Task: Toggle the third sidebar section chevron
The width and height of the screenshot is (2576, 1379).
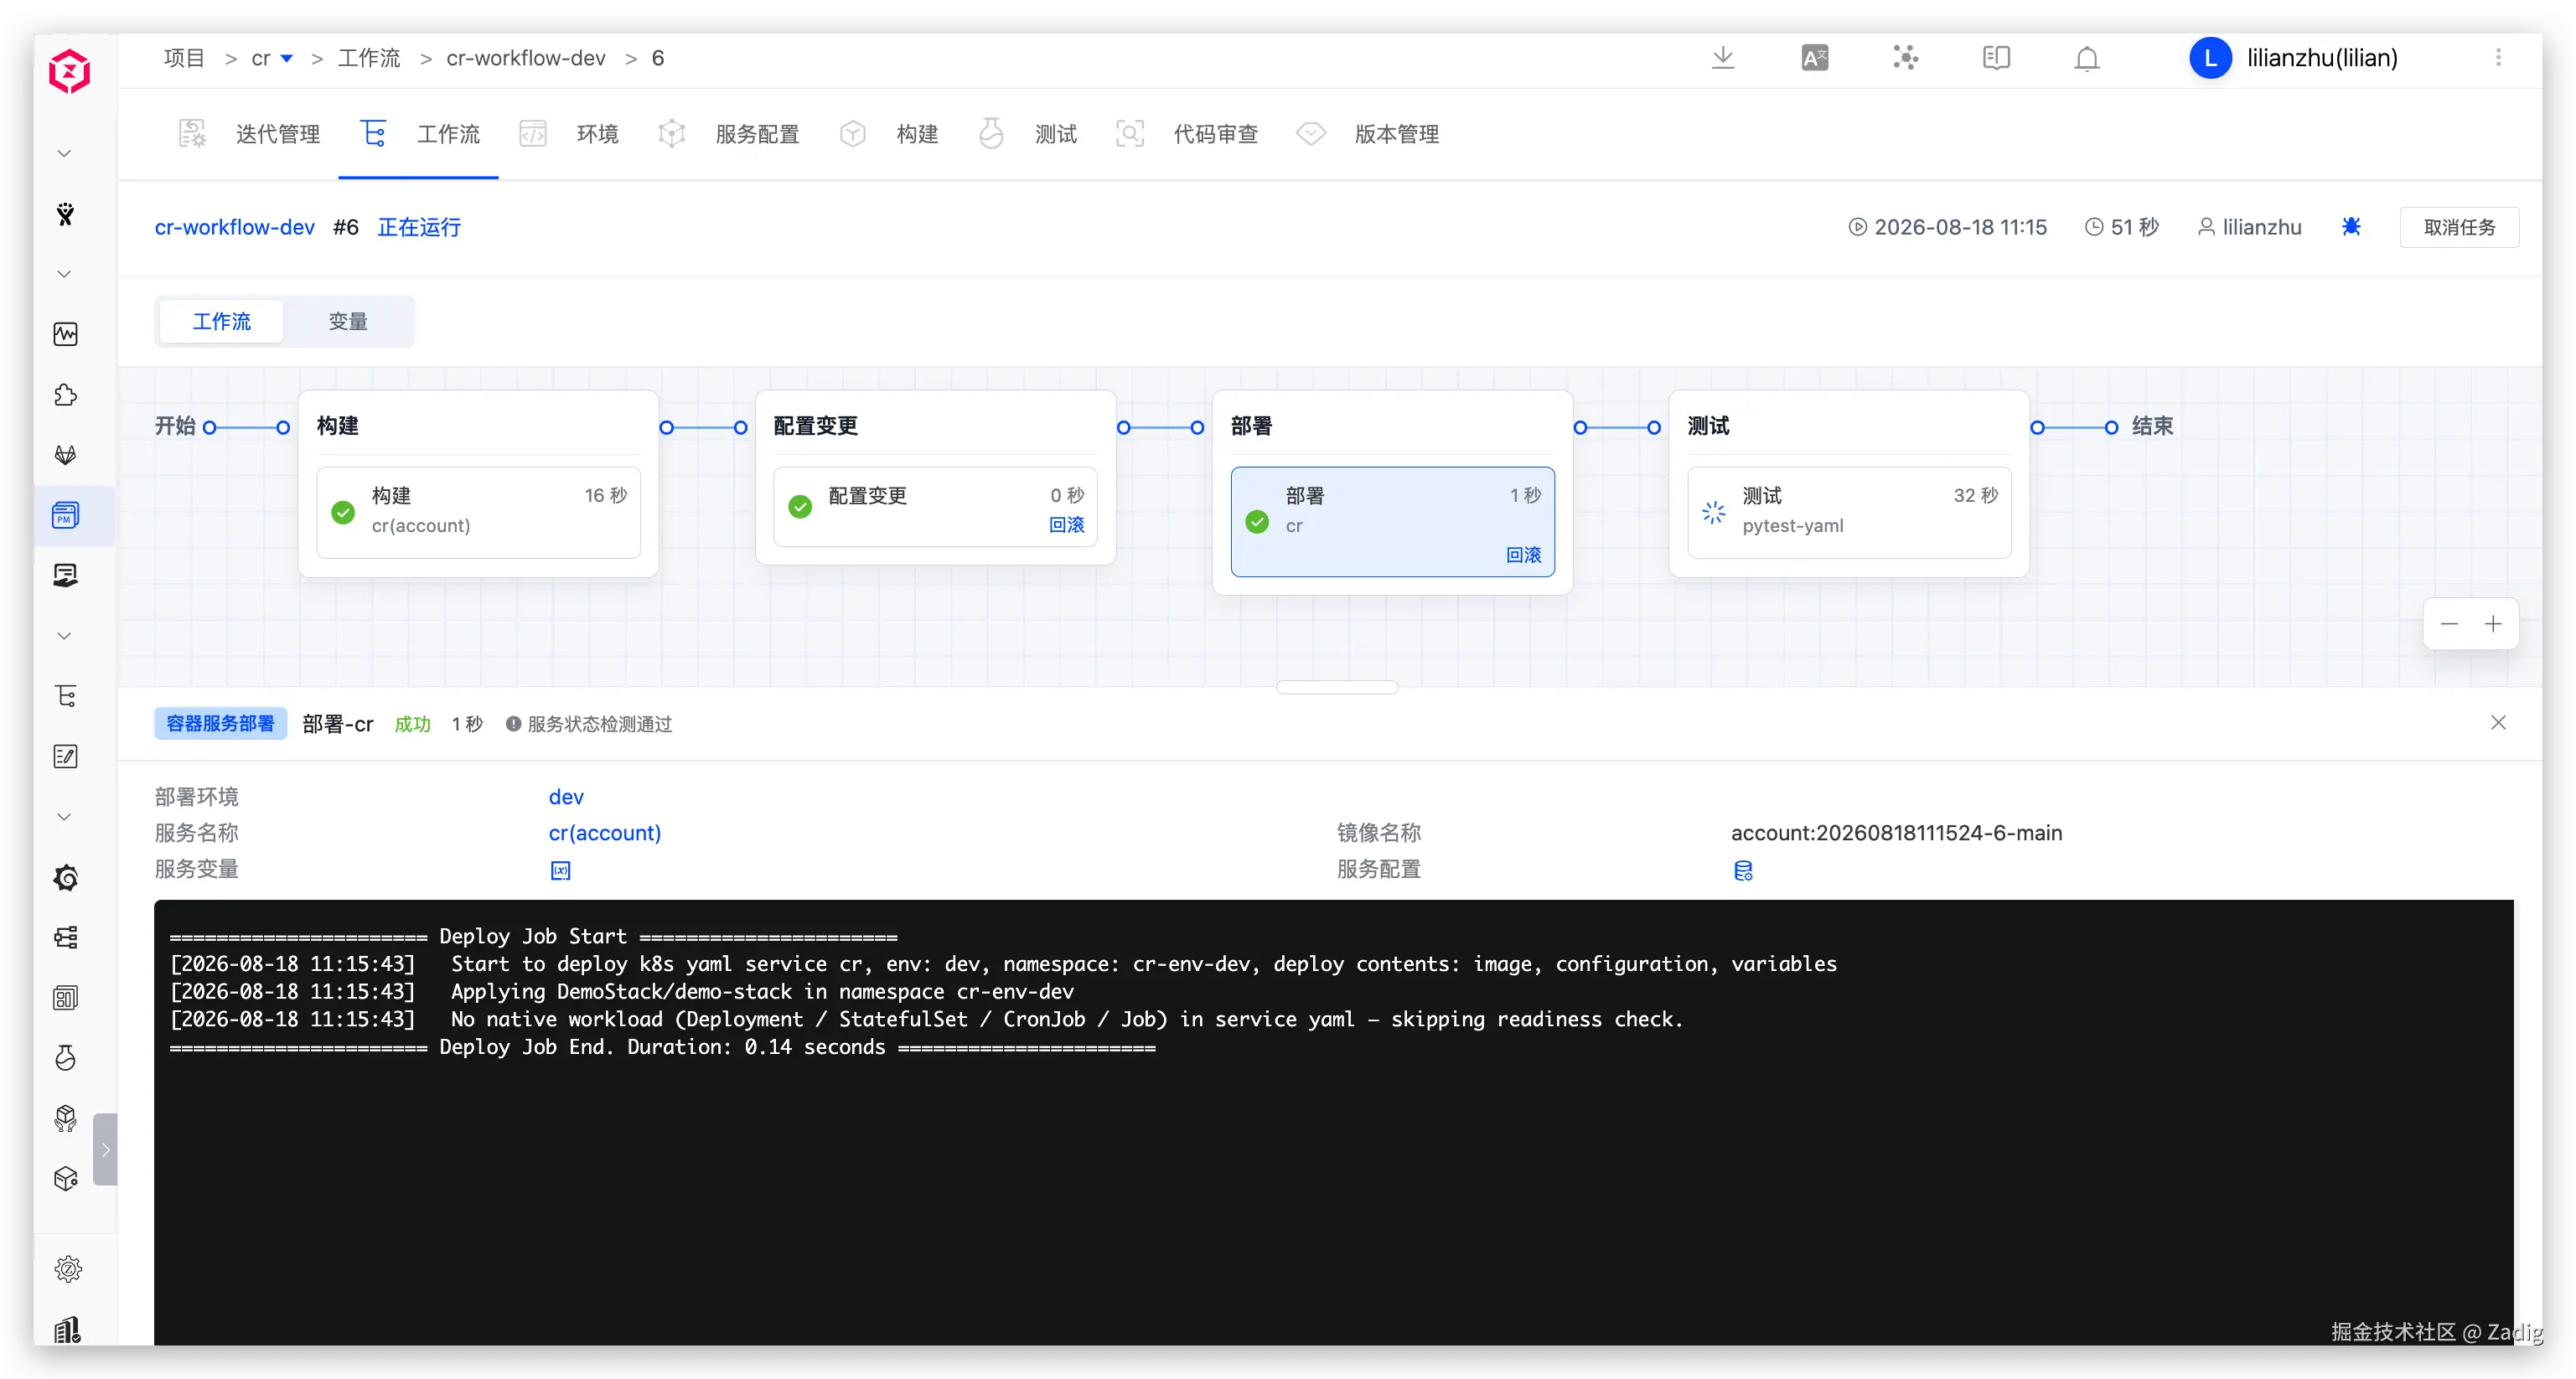Action: tap(64, 636)
